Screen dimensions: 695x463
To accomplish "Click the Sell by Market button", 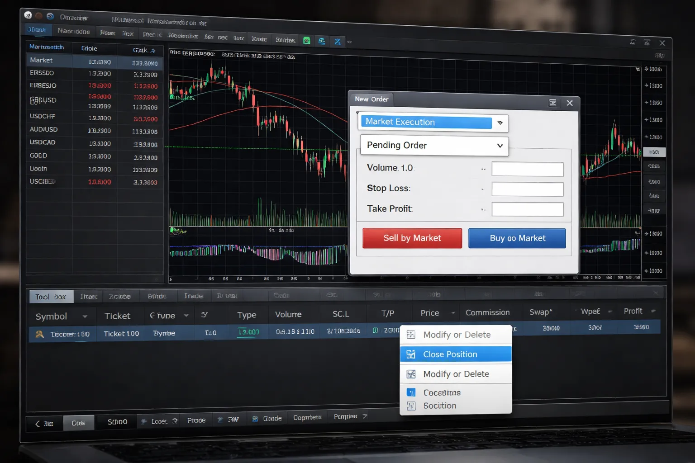I will click(x=412, y=238).
